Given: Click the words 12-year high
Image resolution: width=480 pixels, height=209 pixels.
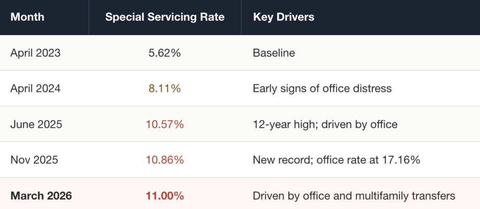Looking at the screenshot, I should point(277,124).
